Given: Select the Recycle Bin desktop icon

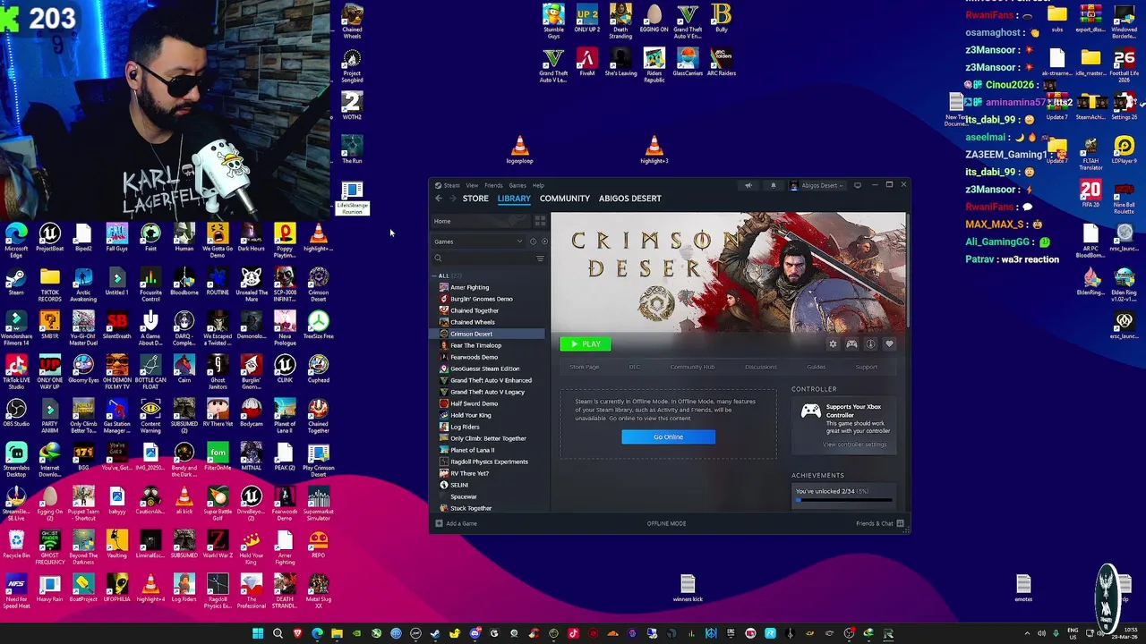Looking at the screenshot, I should [x=16, y=545].
